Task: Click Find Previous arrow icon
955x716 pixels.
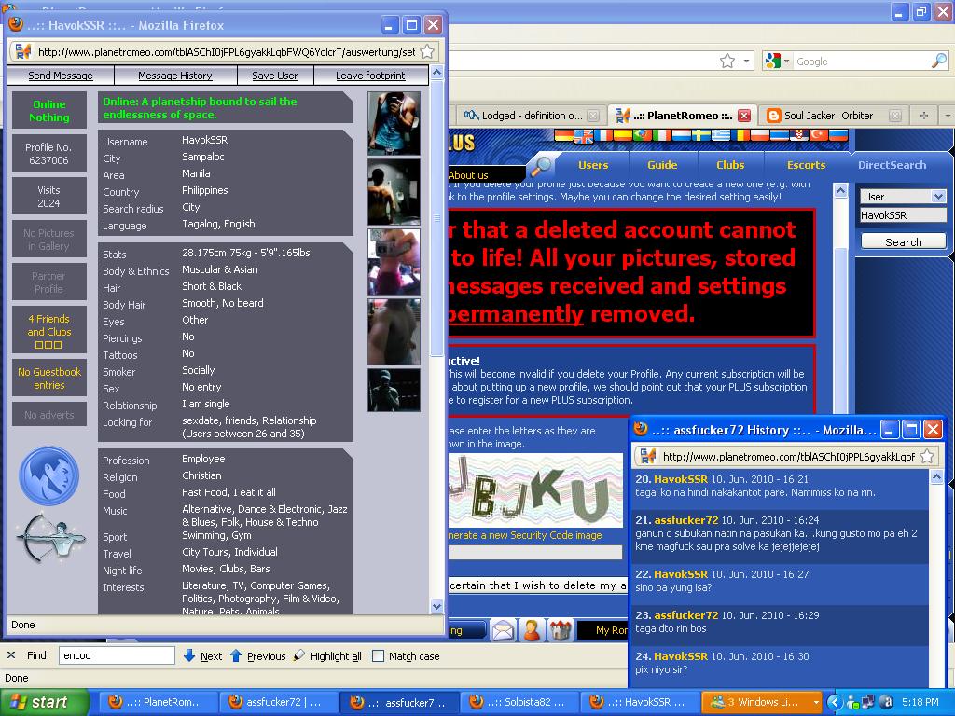Action: pos(236,655)
